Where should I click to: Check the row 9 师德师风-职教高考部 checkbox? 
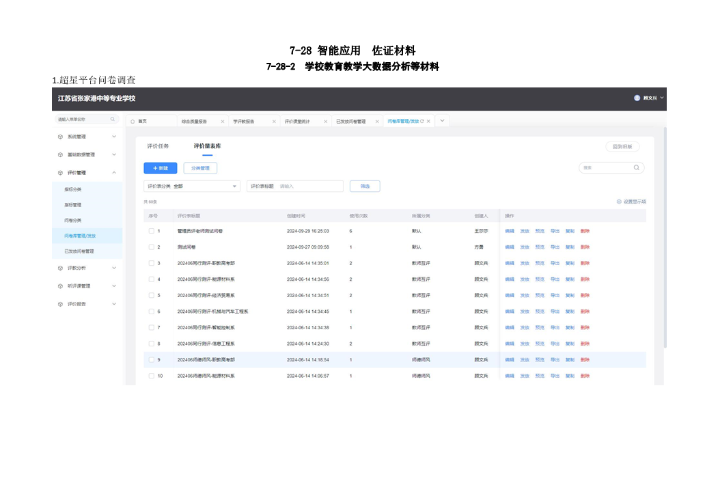152,359
